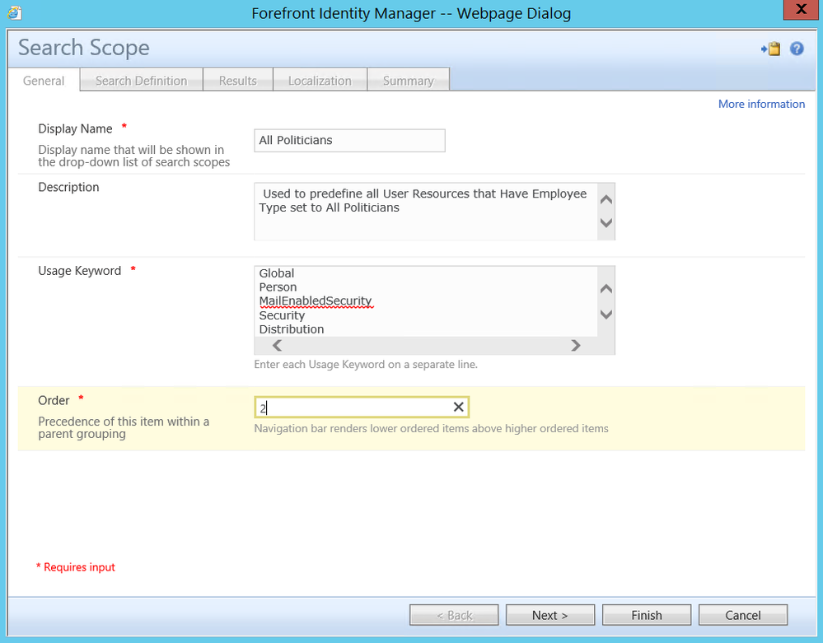The height and width of the screenshot is (643, 823).
Task: Click the Finish button
Action: tap(646, 615)
